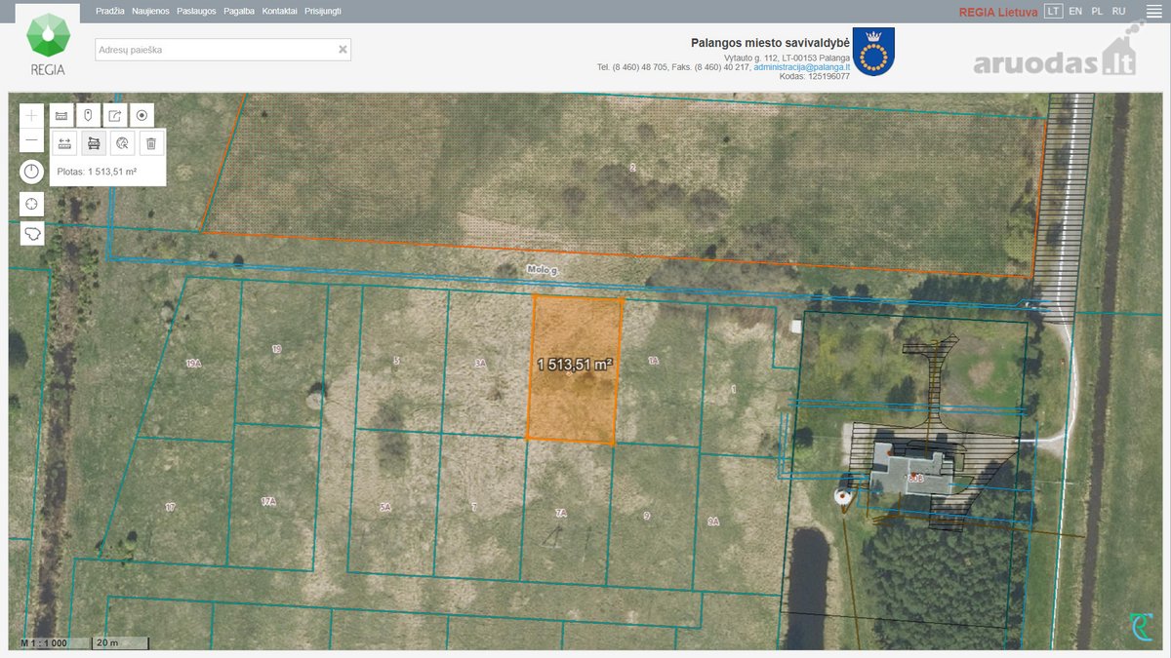Image resolution: width=1171 pixels, height=658 pixels.
Task: Click the M 1 : 1 000 scale indicator
Action: click(x=42, y=643)
